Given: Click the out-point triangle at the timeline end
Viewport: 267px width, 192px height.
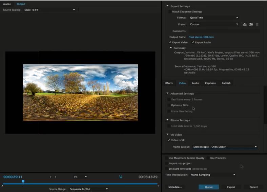Looking at the screenshot, I should pos(158,186).
